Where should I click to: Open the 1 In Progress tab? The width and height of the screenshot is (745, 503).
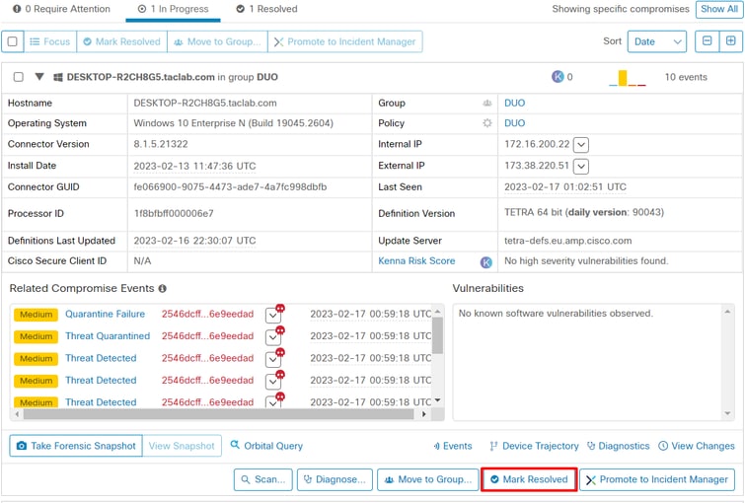pos(173,9)
